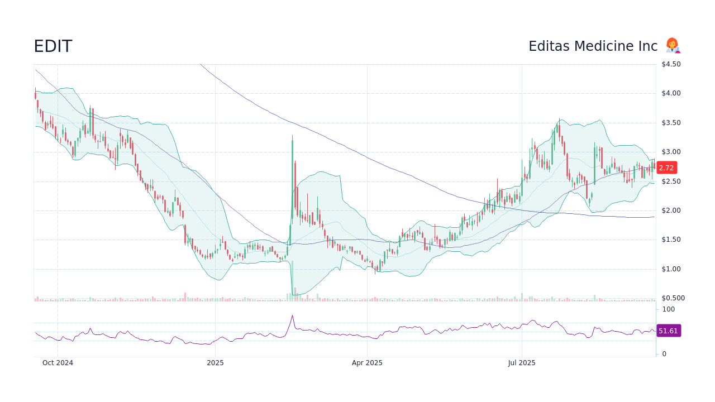The image size is (715, 402).
Task: Click the EDIT ticker symbol title
Action: point(53,46)
